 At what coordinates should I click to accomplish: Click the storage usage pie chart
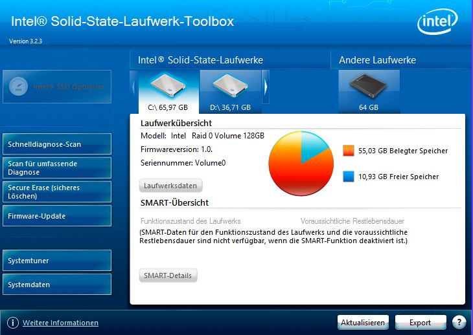point(301,164)
